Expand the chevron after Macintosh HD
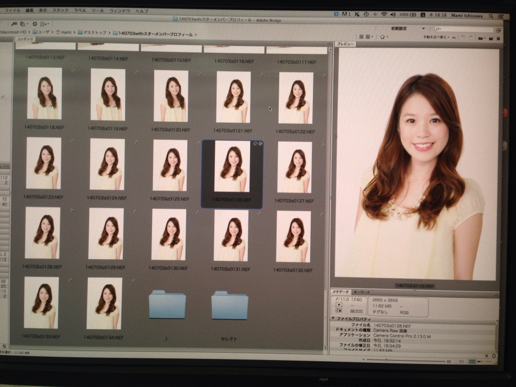The height and width of the screenshot is (387, 516). [29, 32]
